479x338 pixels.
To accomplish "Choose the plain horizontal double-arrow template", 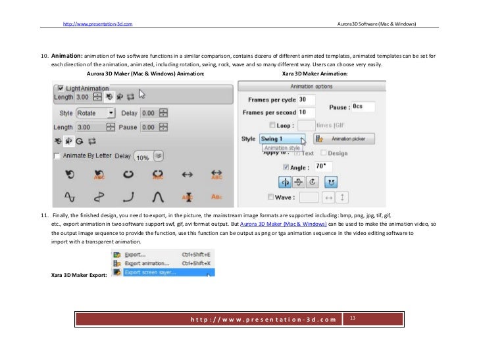I will 188,175.
